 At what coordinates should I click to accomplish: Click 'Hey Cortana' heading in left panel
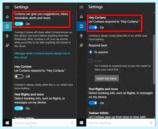click(x=23, y=67)
